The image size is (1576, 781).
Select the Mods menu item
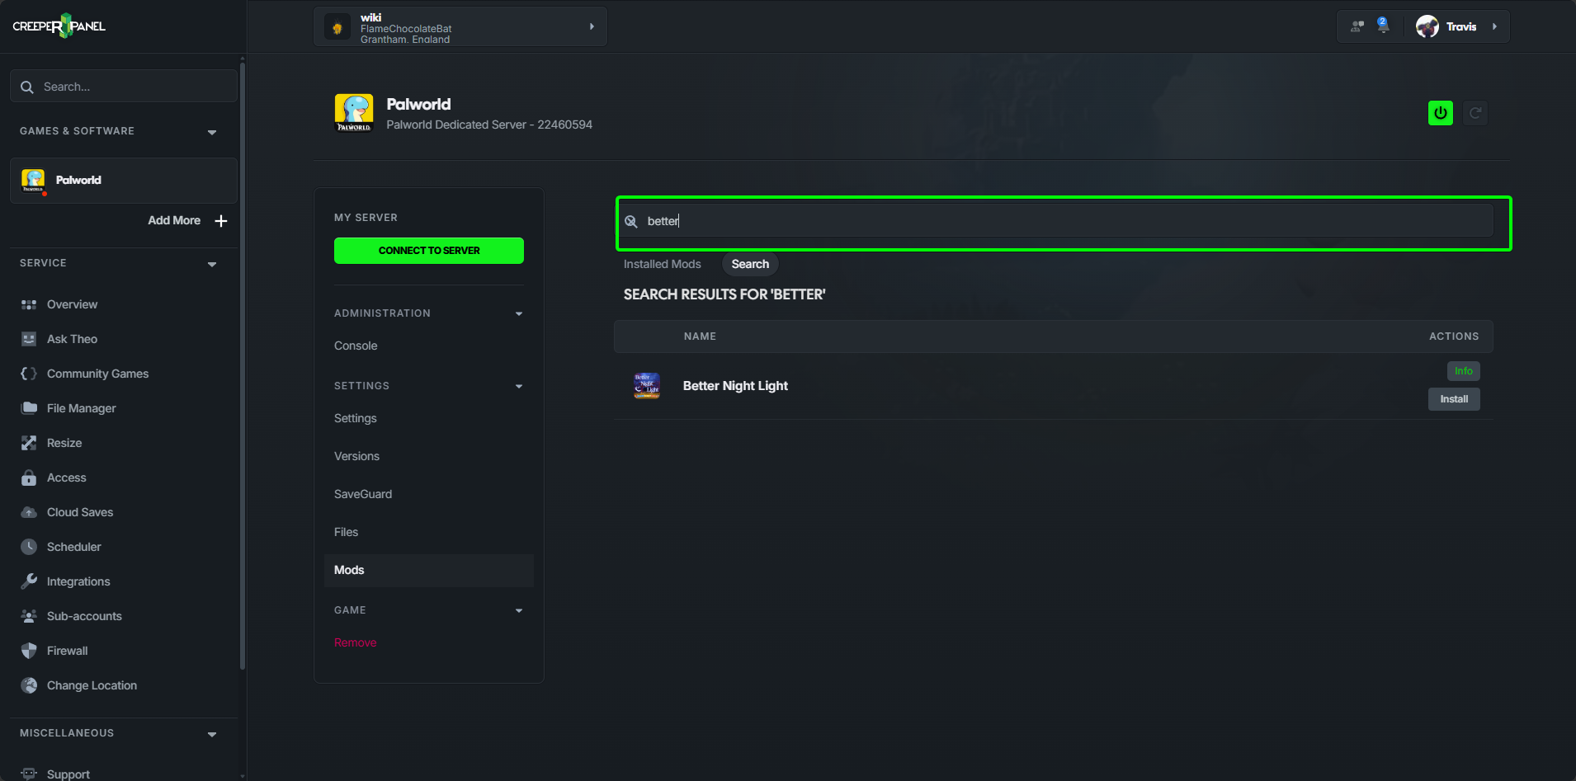point(429,570)
